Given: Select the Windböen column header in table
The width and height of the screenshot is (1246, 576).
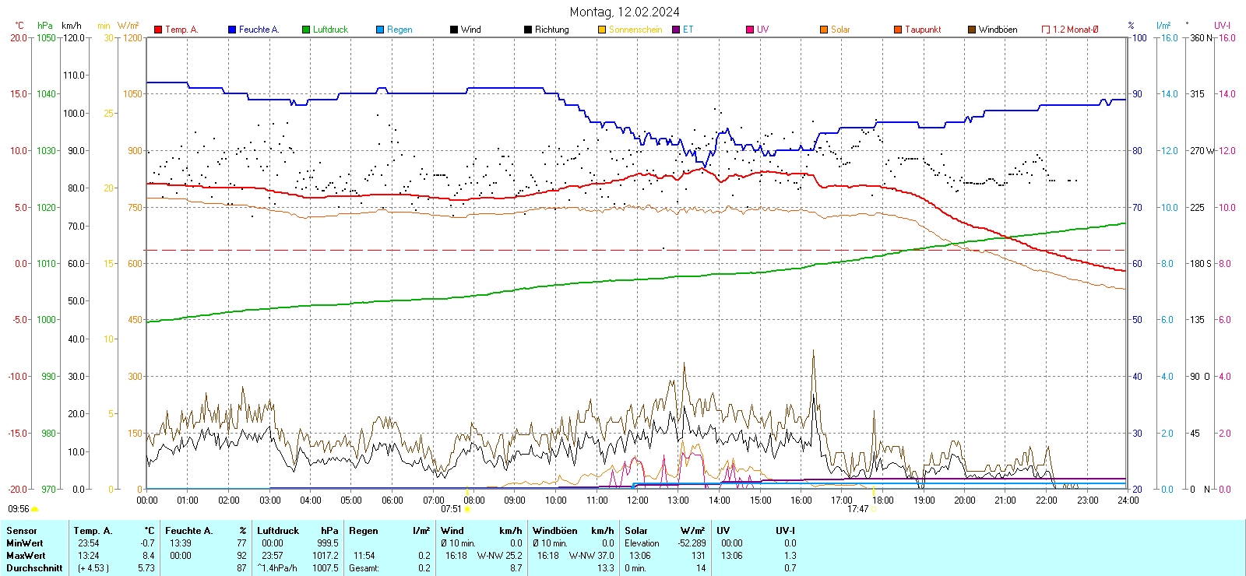Looking at the screenshot, I should [555, 531].
